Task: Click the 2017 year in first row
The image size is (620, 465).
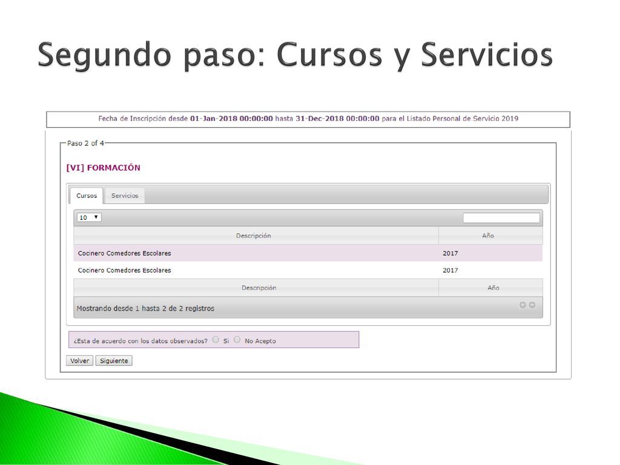Action: [x=450, y=253]
